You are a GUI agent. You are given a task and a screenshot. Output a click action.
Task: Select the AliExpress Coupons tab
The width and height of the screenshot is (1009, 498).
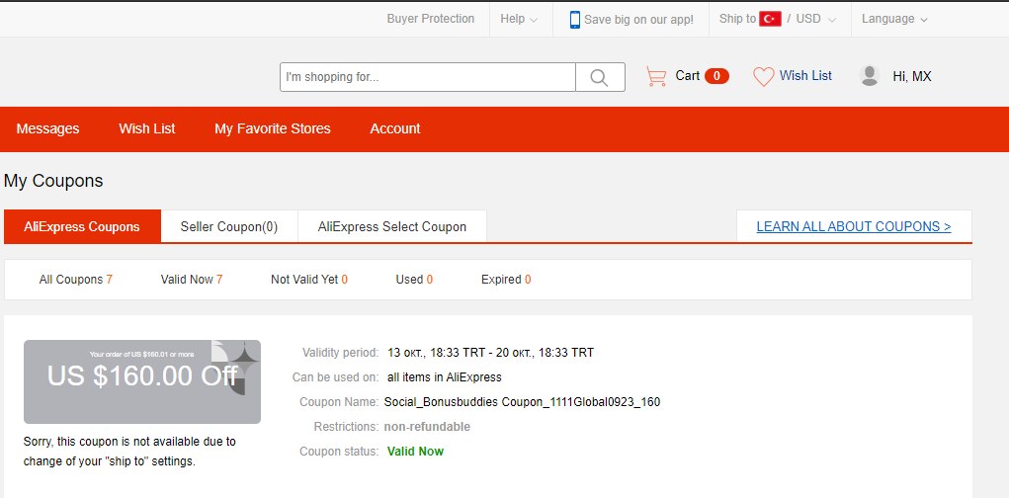(x=82, y=226)
